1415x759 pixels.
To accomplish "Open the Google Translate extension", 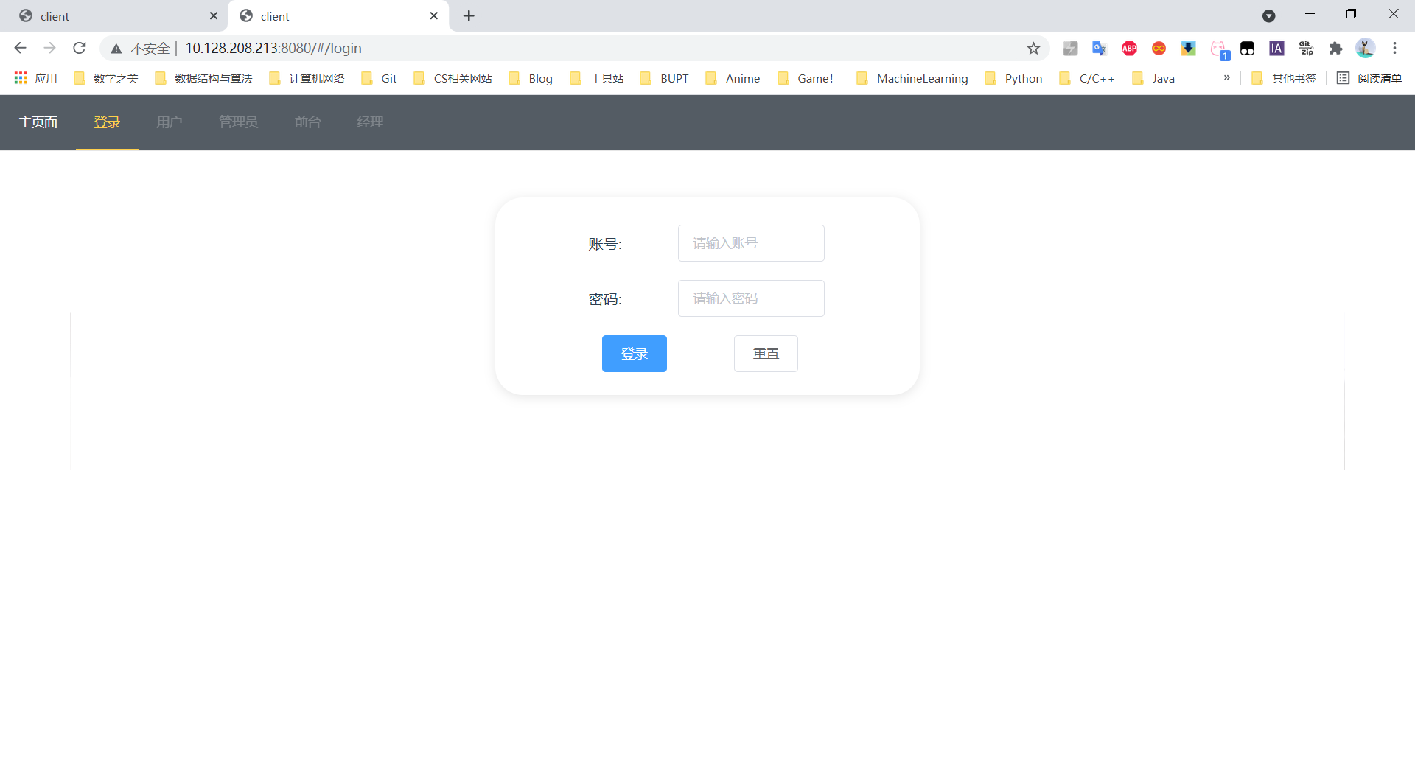I will pos(1100,48).
